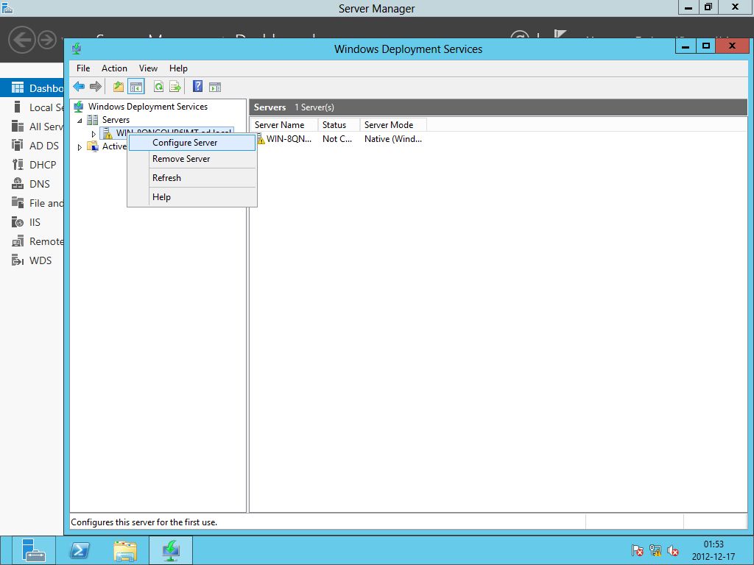This screenshot has width=754, height=565.
Task: Click the Active Directory folder icon in tree
Action: 92,146
